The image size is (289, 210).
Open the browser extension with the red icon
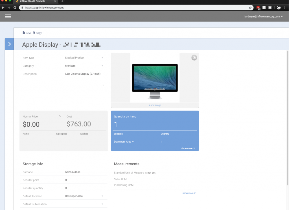point(258,8)
